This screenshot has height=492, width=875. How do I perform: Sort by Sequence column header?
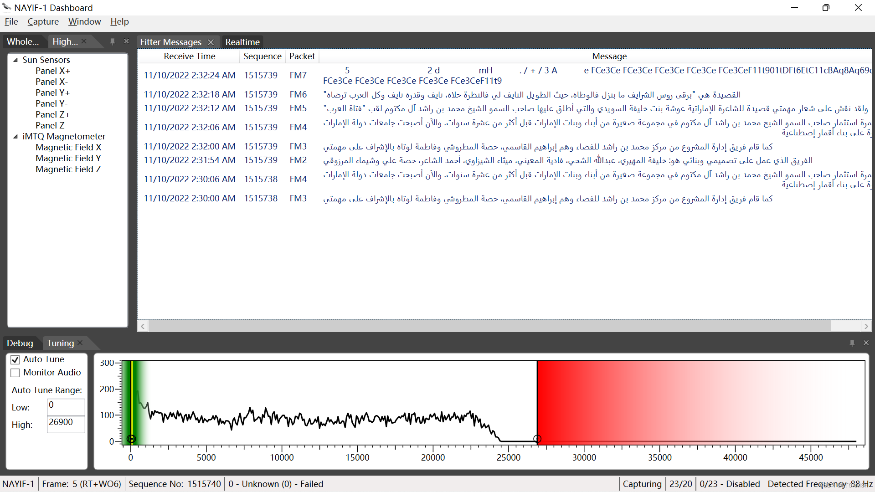click(x=262, y=56)
